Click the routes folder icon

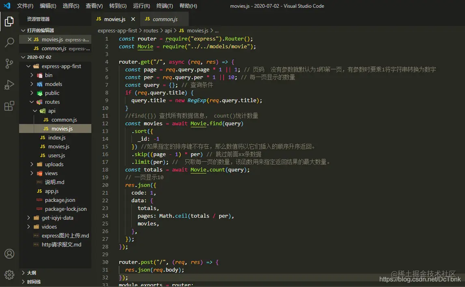tap(39, 102)
